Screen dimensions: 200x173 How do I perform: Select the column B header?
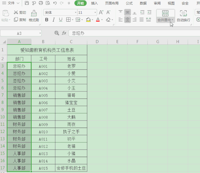click(43, 42)
